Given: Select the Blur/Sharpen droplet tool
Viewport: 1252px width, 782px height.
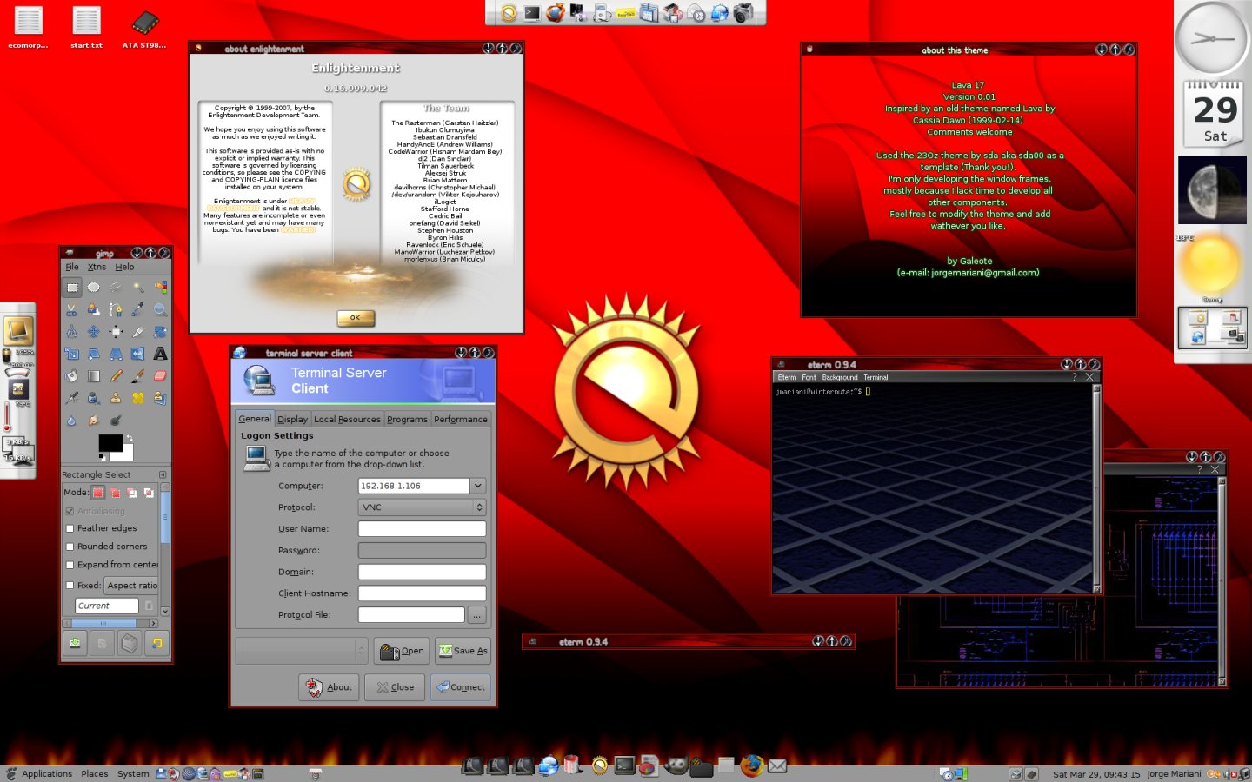Looking at the screenshot, I should point(72,421).
